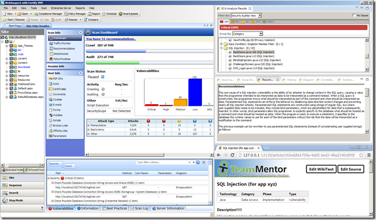Open the Compliance Manager tool

click(x=48, y=14)
